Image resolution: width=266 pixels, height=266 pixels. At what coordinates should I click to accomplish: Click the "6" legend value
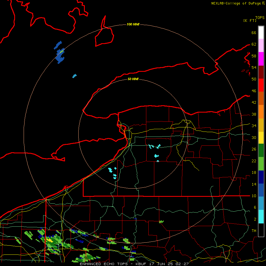click(255, 207)
